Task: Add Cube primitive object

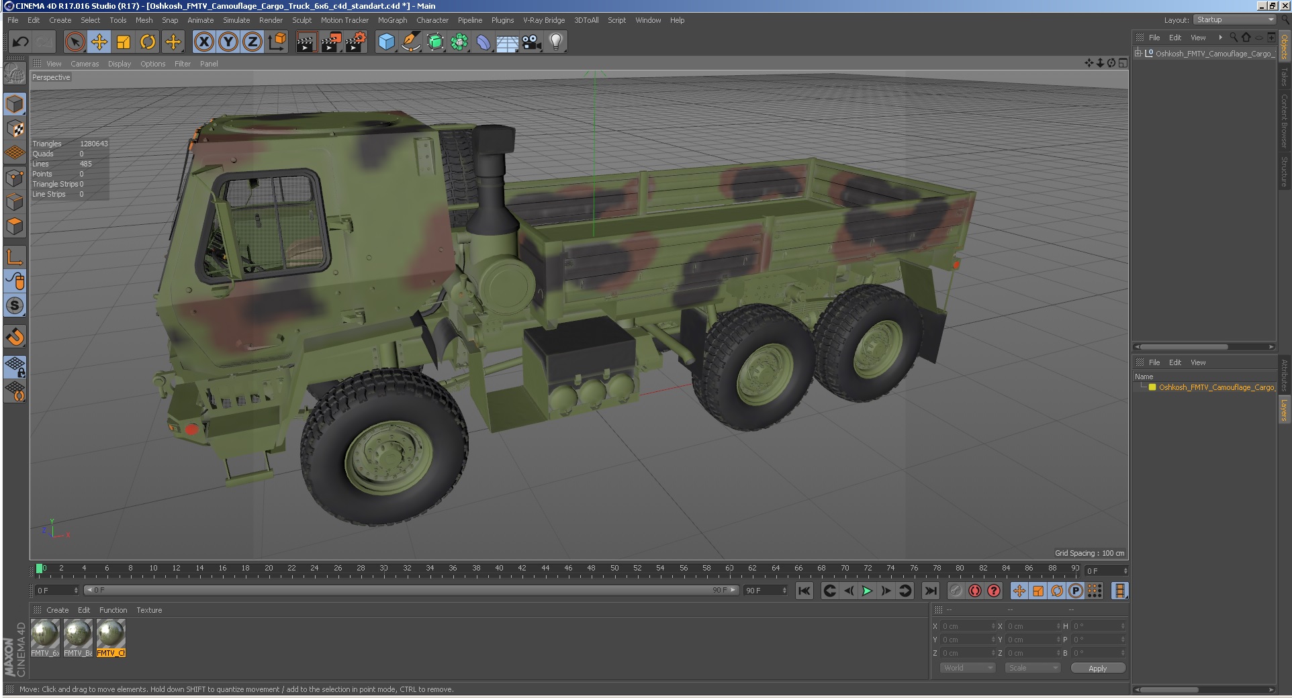Action: 386,42
